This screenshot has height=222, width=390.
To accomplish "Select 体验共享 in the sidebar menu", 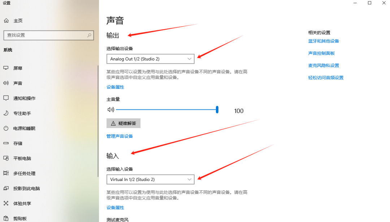I will 6,203.
